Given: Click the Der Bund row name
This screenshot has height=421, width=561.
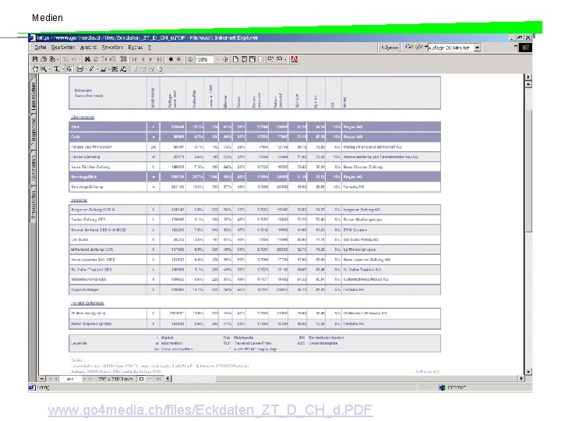Looking at the screenshot, I should click(x=79, y=239).
